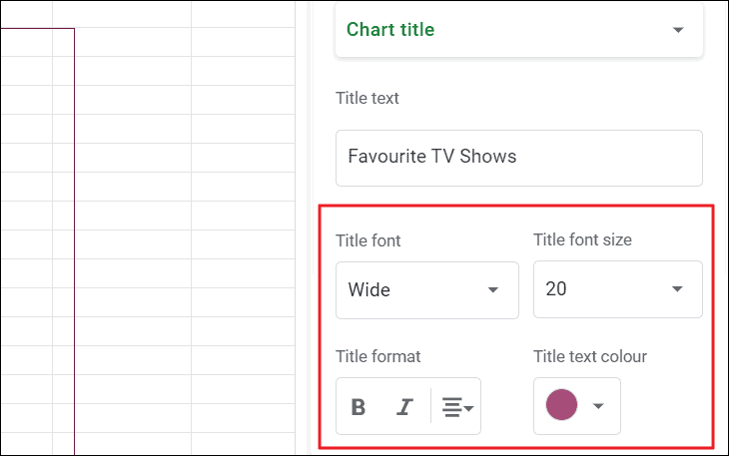Select the '20' value in Title font size
This screenshot has height=456, width=729.
pyautogui.click(x=556, y=290)
